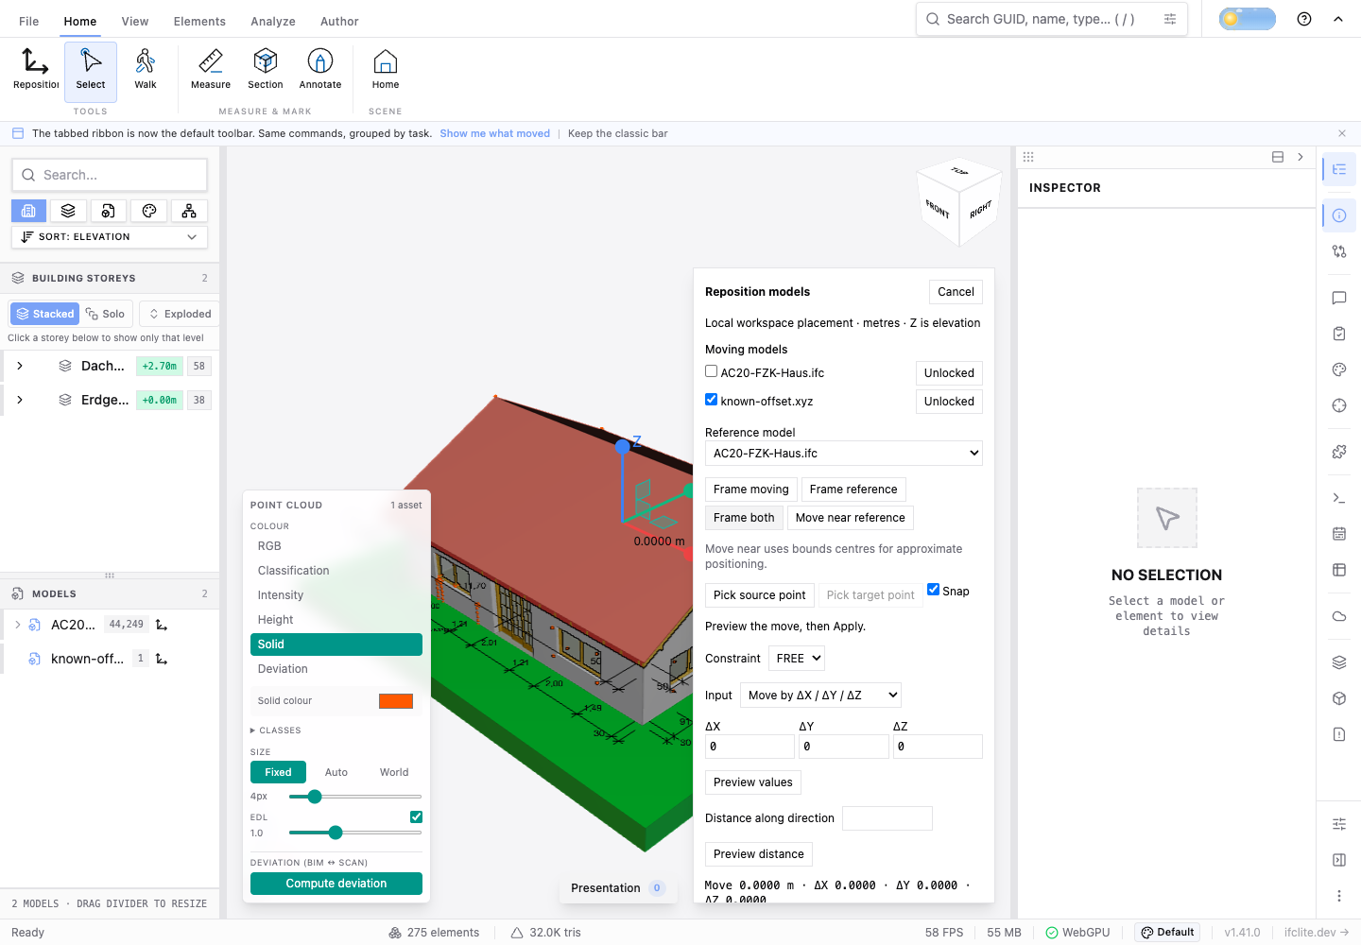Uncheck the known-offset.xyz moving model checkbox
This screenshot has width=1361, height=945.
click(712, 400)
